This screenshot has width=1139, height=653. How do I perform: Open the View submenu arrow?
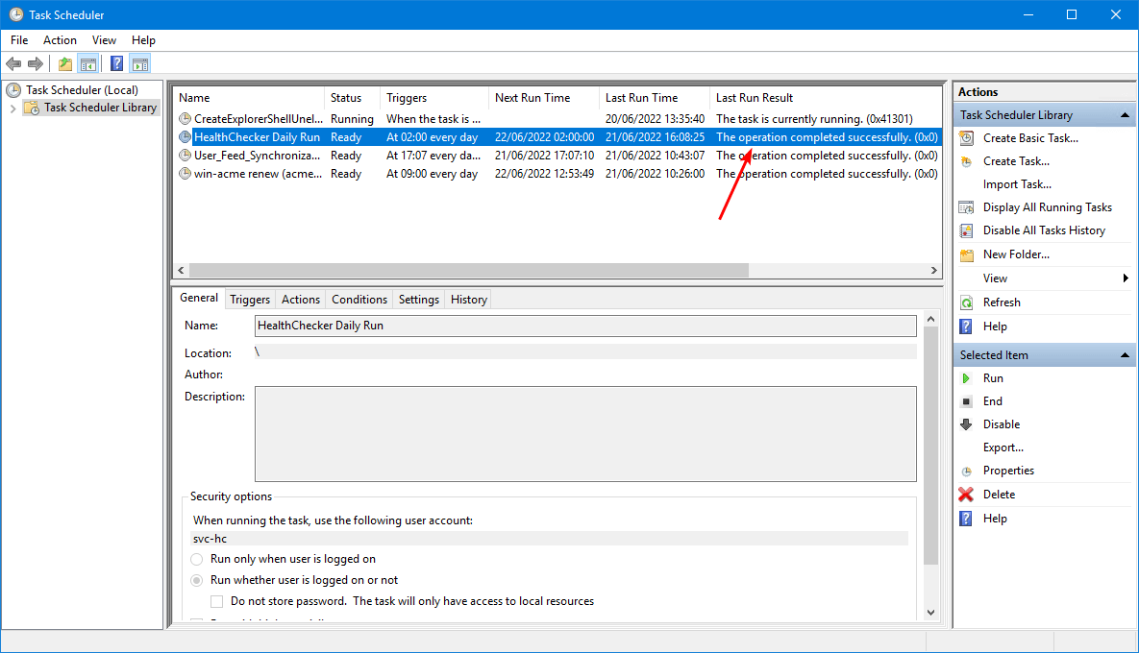point(1126,278)
